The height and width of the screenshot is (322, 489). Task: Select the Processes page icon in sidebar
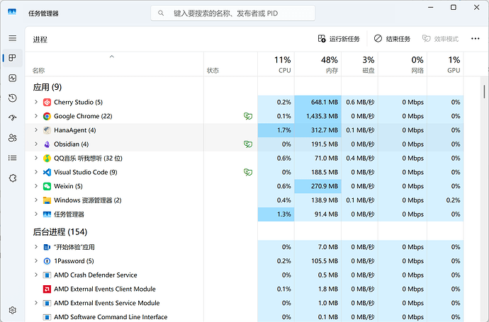point(13,58)
